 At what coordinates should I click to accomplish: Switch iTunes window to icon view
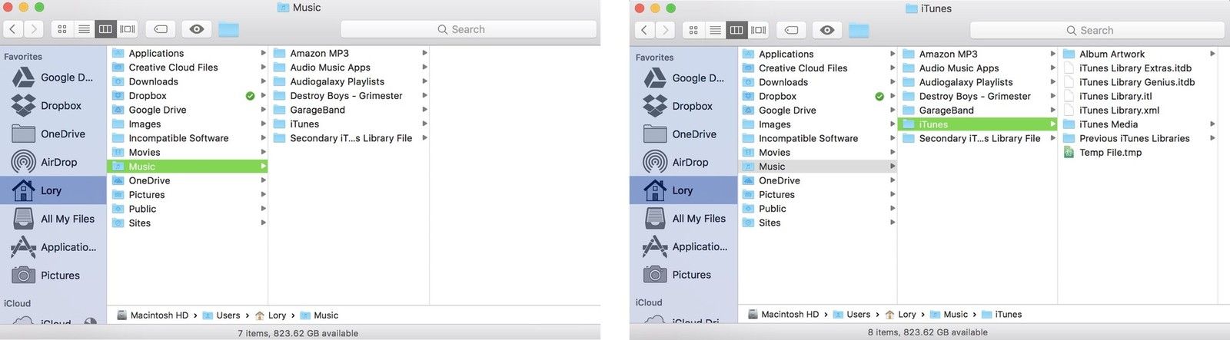[693, 30]
